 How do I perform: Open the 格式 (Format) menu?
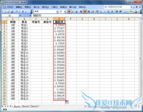(45, 7)
